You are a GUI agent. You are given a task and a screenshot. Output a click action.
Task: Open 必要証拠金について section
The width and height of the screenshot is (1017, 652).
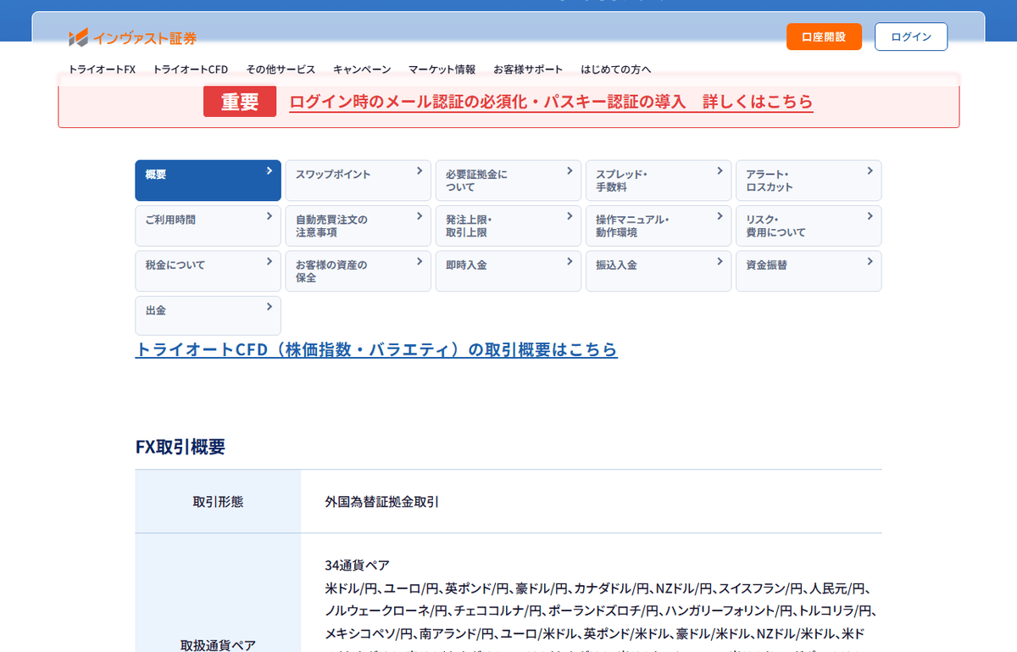coord(508,181)
